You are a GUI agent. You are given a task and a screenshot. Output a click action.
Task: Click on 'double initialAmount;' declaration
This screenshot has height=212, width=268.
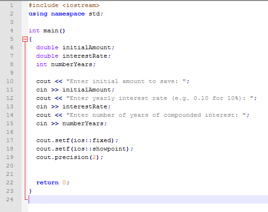[x=75, y=47]
